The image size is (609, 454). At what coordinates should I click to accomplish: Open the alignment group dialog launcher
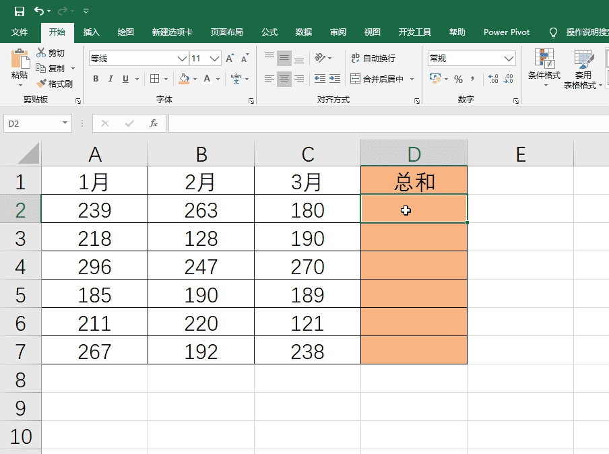tap(417, 101)
